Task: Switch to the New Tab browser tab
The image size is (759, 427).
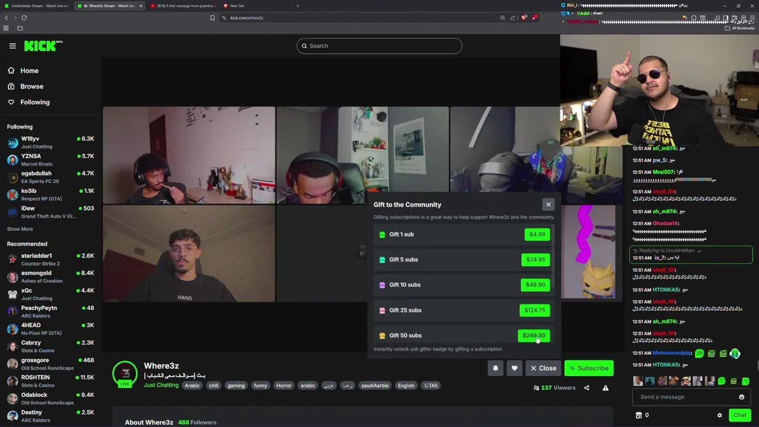Action: click(256, 6)
